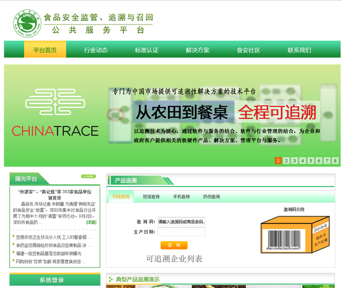The image size is (342, 288).
Task: Click the banner headline 从农田到餐桌
Action: (x=182, y=112)
